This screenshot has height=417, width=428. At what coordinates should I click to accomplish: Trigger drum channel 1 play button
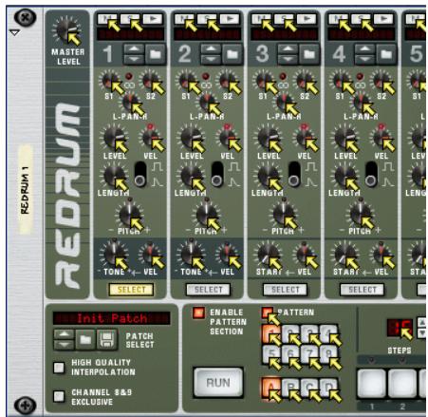153,19
